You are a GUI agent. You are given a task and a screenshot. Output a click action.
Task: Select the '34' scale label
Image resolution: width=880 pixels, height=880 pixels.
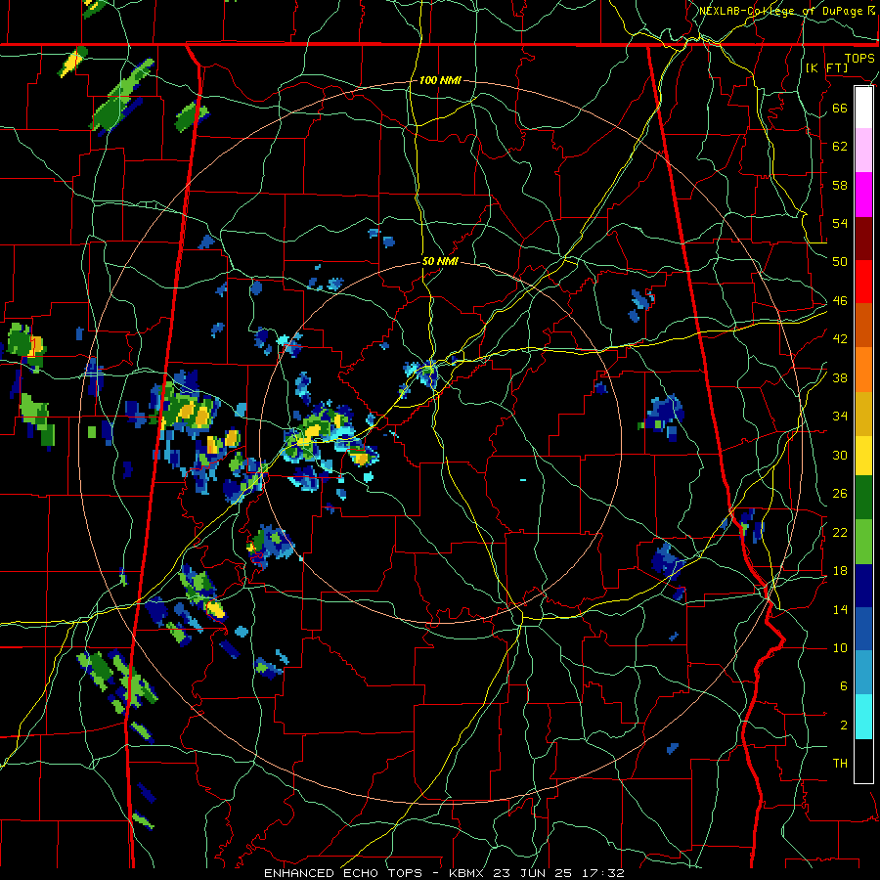pyautogui.click(x=840, y=417)
